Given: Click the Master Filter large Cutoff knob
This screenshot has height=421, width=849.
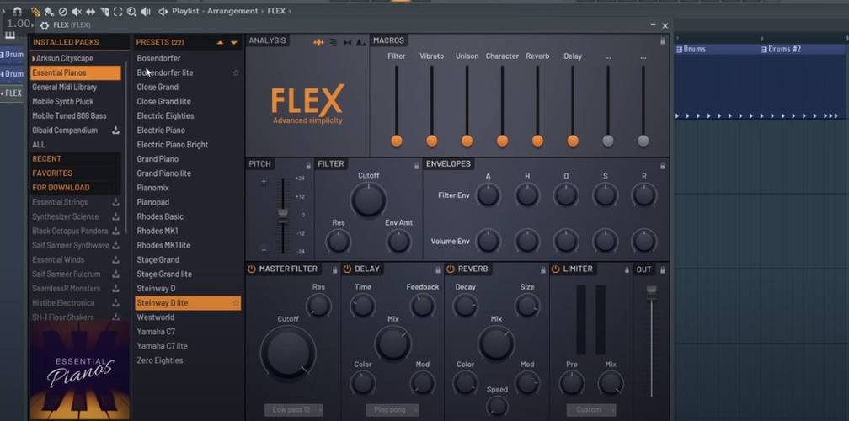Looking at the screenshot, I should tap(288, 353).
